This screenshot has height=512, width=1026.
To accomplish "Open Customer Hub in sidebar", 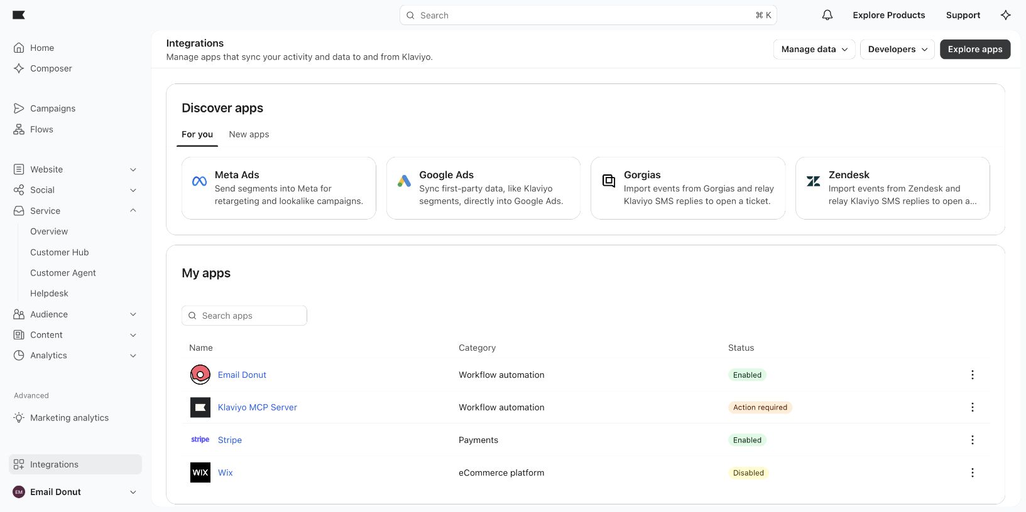I will 60,252.
